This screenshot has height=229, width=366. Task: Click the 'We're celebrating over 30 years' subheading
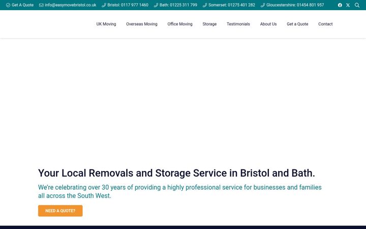(x=180, y=191)
